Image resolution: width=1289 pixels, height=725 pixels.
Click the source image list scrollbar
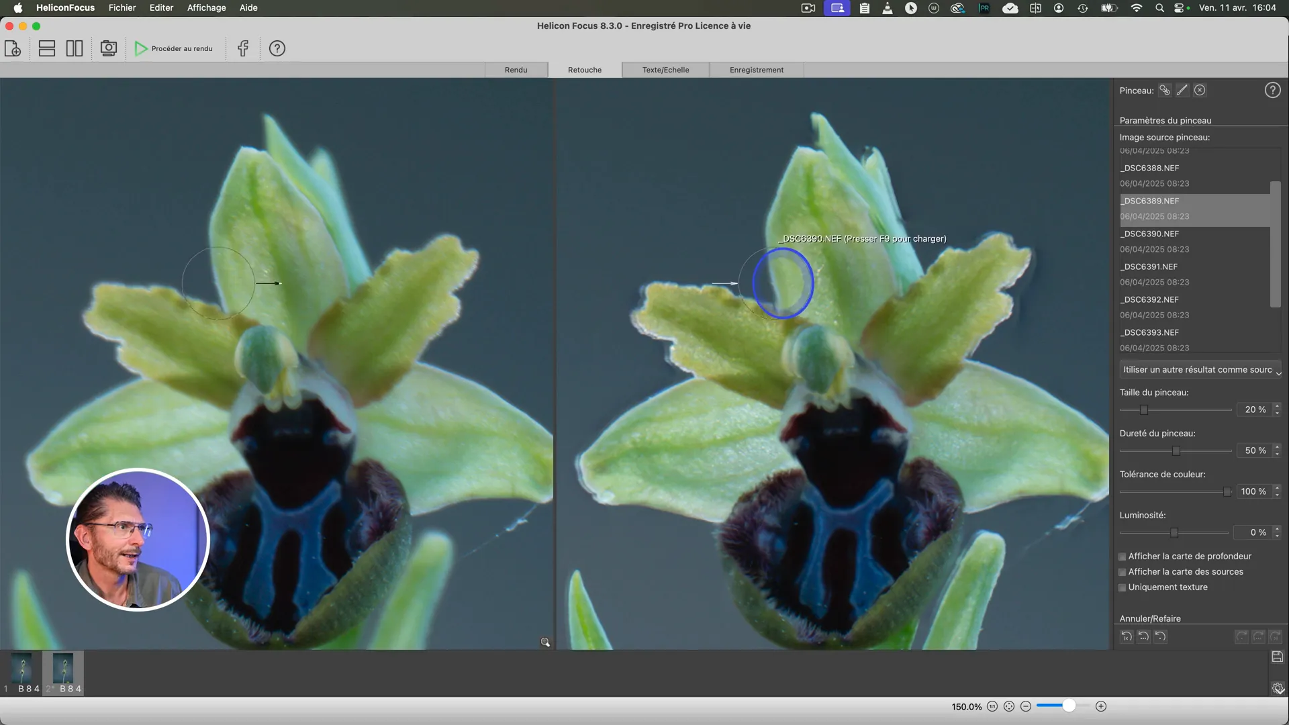(x=1275, y=244)
